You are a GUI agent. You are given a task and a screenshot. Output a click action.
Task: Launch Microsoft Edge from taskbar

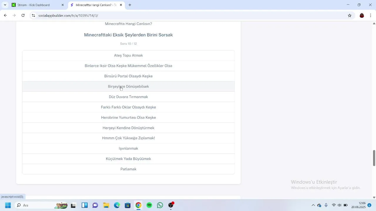click(x=117, y=205)
